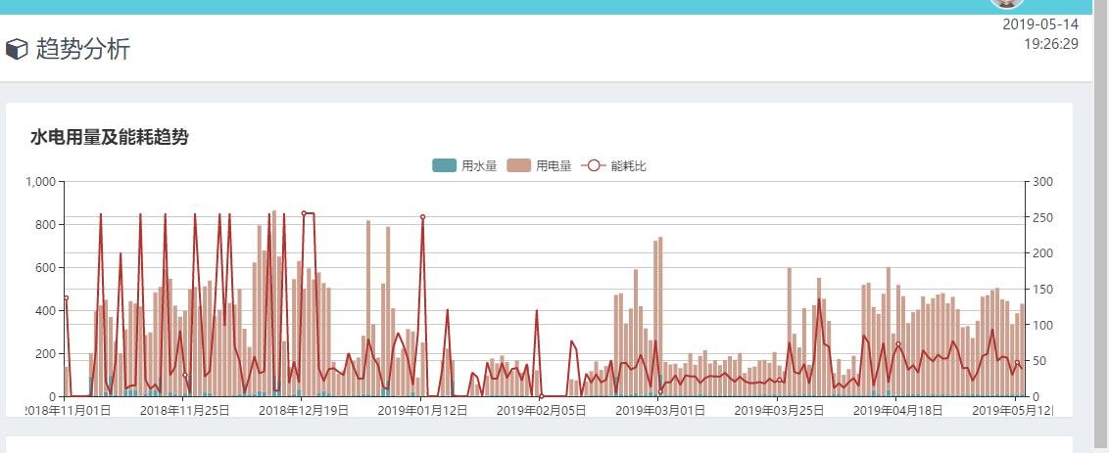The height and width of the screenshot is (453, 1109).
Task: Select the 2019年03月01日 x-axis label
Action: tap(660, 411)
